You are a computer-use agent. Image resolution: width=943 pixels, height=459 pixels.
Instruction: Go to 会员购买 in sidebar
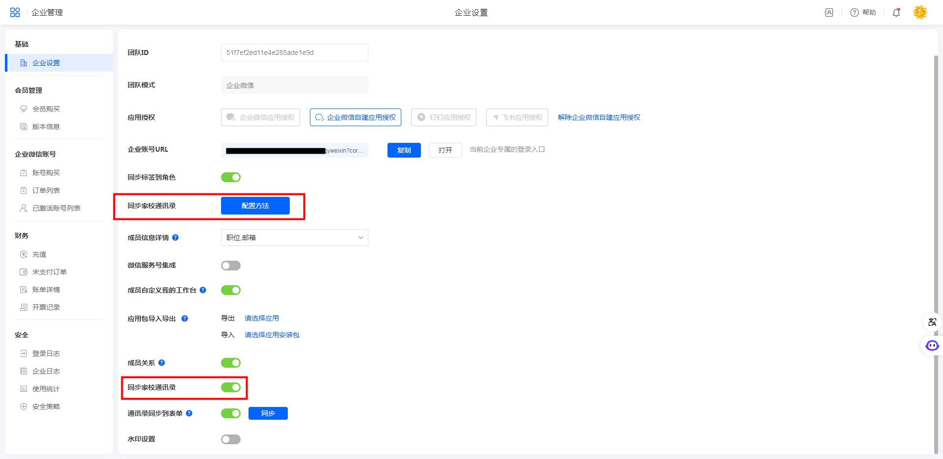click(x=46, y=109)
